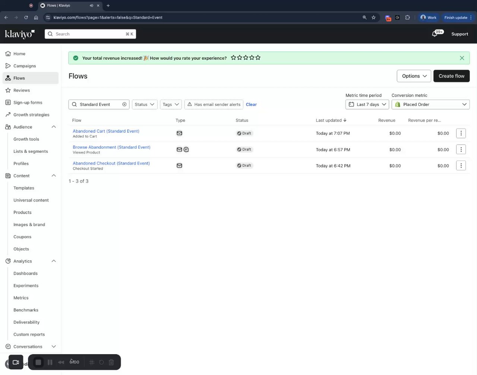Toggle the Has email sender alerts filter
The height and width of the screenshot is (375, 477).
click(x=214, y=104)
